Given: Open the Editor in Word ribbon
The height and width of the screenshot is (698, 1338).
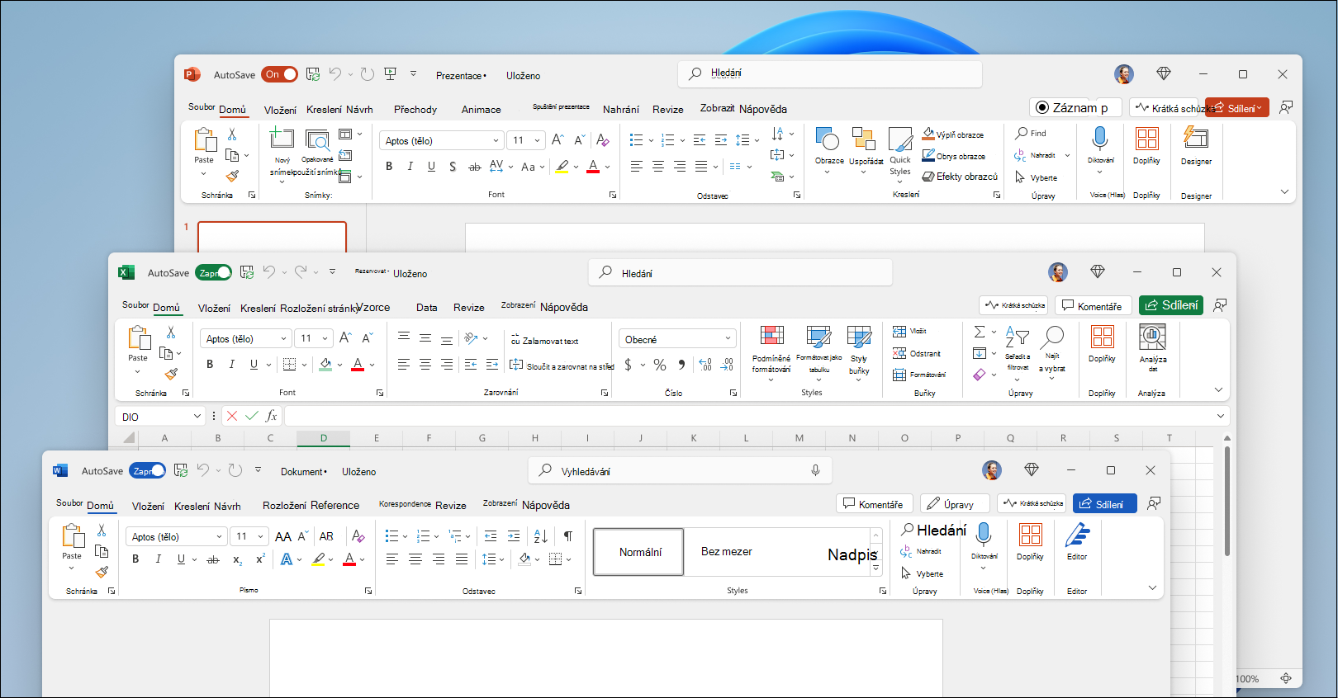Looking at the screenshot, I should coord(1077,541).
